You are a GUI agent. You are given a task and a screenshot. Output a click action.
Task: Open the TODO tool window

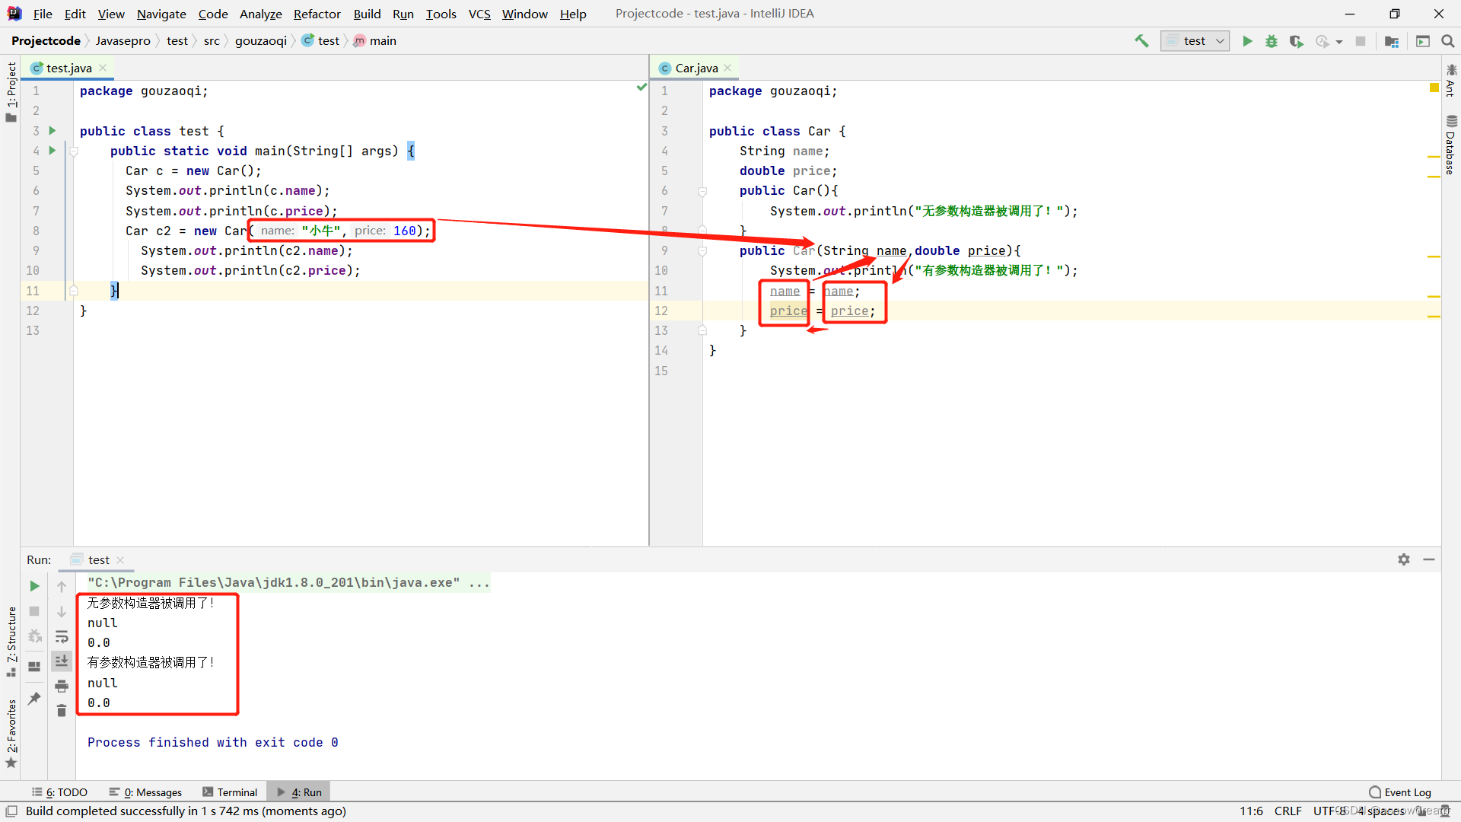click(x=60, y=792)
